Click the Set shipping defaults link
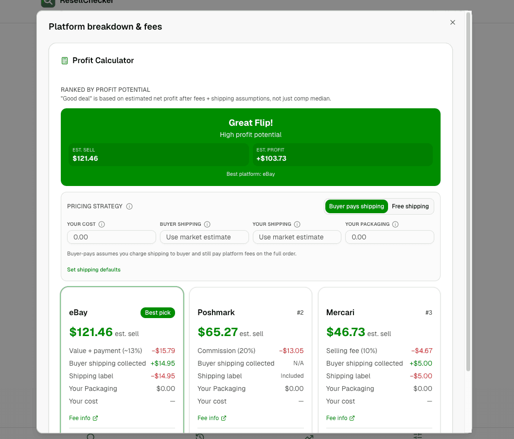 pyautogui.click(x=93, y=270)
